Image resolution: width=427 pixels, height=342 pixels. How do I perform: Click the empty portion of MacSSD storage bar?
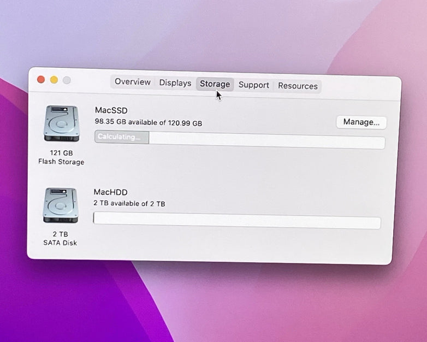coord(266,140)
